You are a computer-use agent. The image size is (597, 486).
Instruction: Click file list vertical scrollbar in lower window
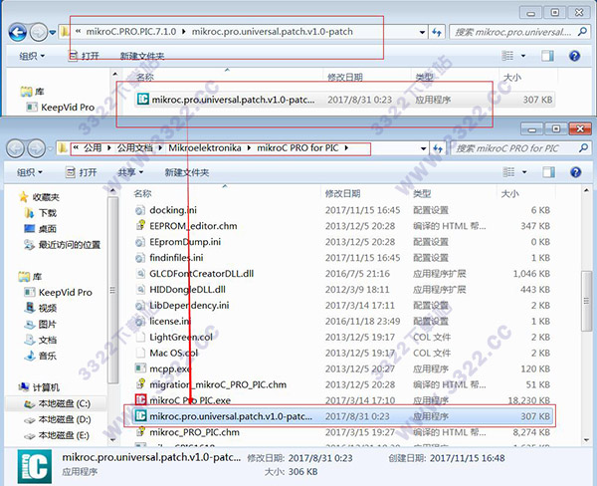[587, 301]
